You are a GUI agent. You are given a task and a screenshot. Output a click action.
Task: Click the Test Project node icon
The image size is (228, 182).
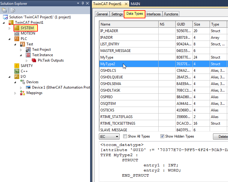pos(28,50)
